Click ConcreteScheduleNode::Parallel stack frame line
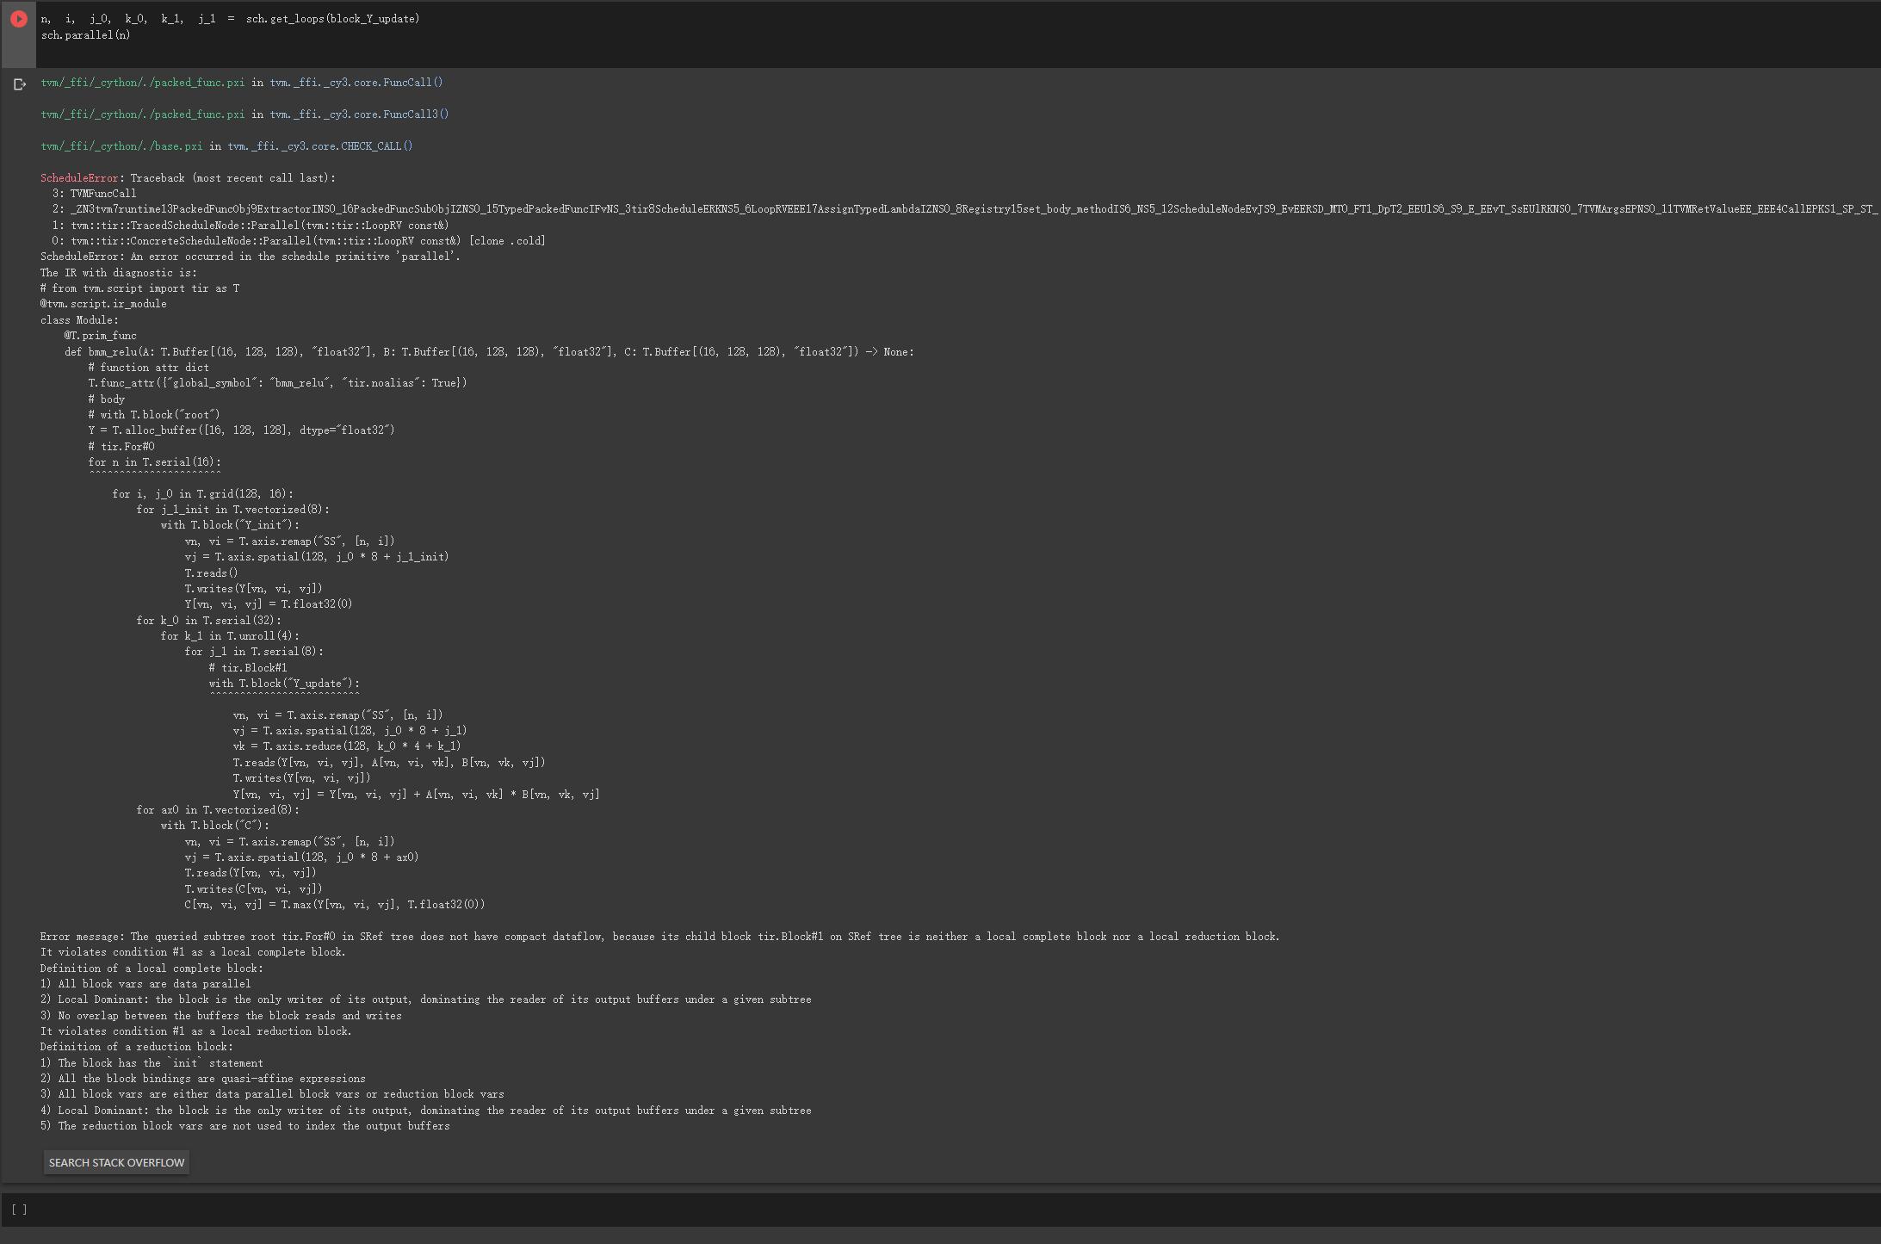Viewport: 1881px width, 1244px height. [x=299, y=241]
